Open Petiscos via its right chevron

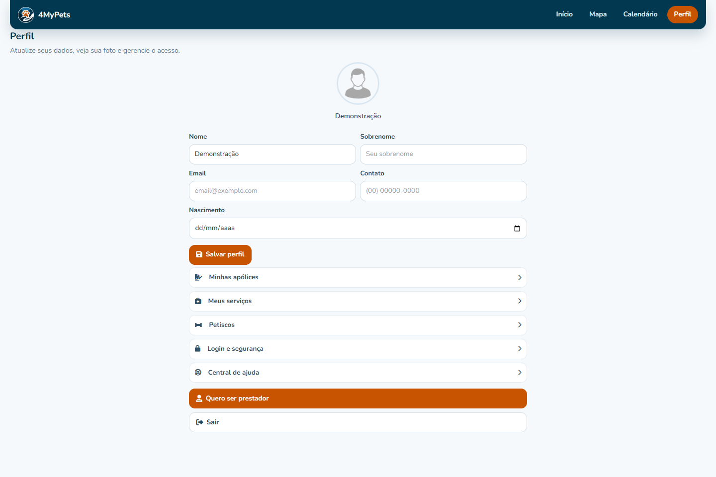[x=520, y=325]
